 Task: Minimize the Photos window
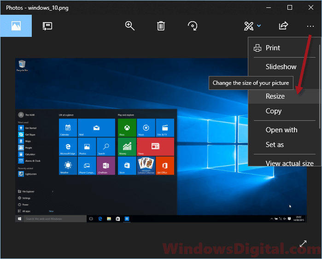pos(269,7)
